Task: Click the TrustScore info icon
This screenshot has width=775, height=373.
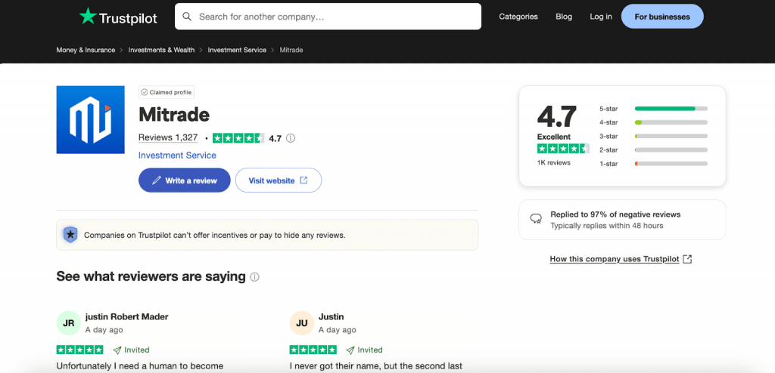Action: point(291,138)
